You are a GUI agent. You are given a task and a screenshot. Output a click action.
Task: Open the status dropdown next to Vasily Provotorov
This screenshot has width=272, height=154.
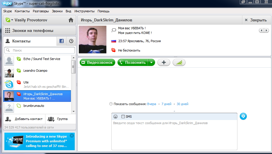click(x=12, y=20)
